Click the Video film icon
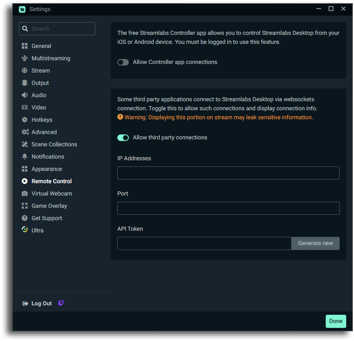The width and height of the screenshot is (354, 341). tap(24, 107)
